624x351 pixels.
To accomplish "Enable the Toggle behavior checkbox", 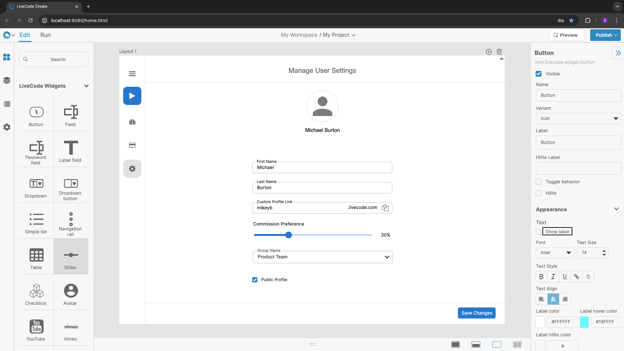I will pos(539,182).
